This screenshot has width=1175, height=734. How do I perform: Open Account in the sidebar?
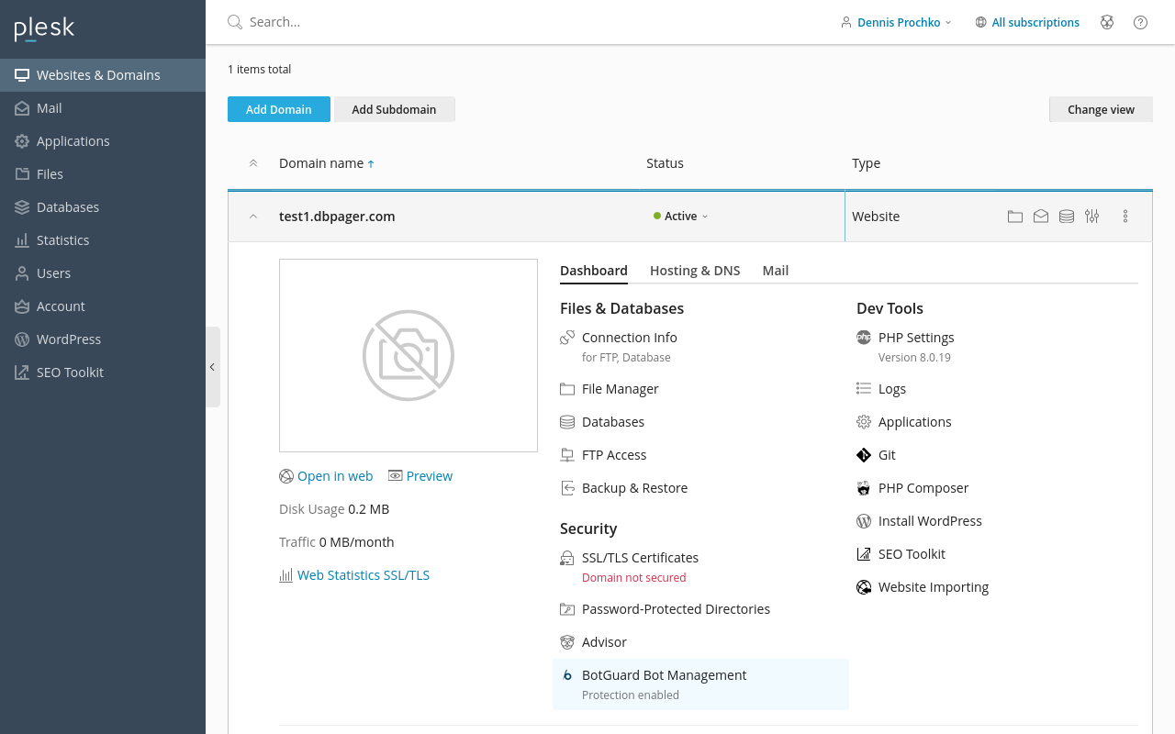click(103, 306)
